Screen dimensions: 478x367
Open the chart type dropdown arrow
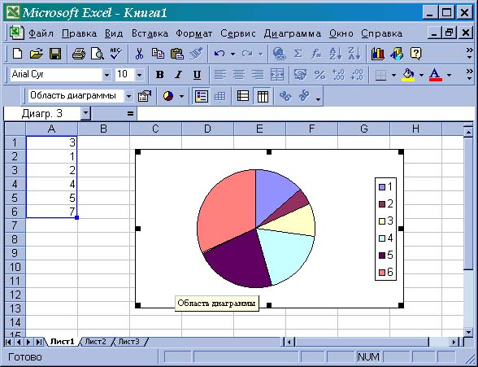182,96
